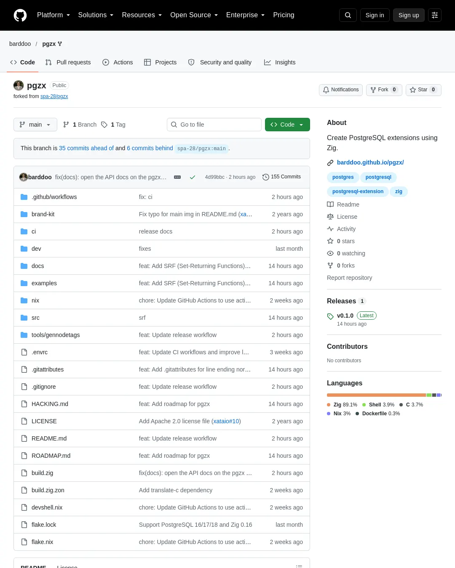Click the Activity pulse icon

(x=330, y=229)
